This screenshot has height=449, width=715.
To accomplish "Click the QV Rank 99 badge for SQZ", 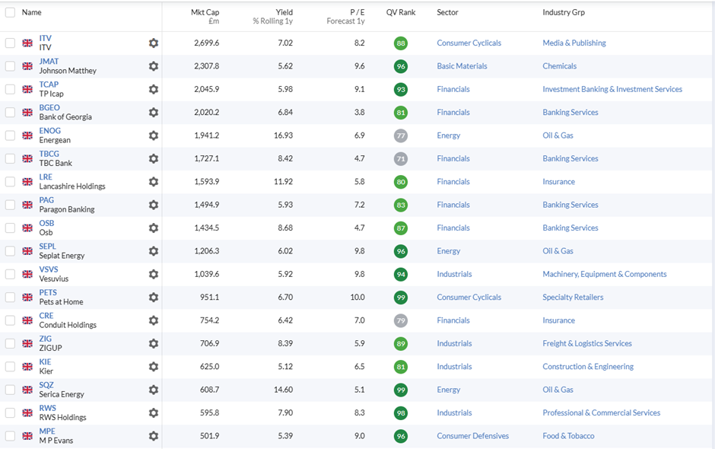I will (401, 390).
